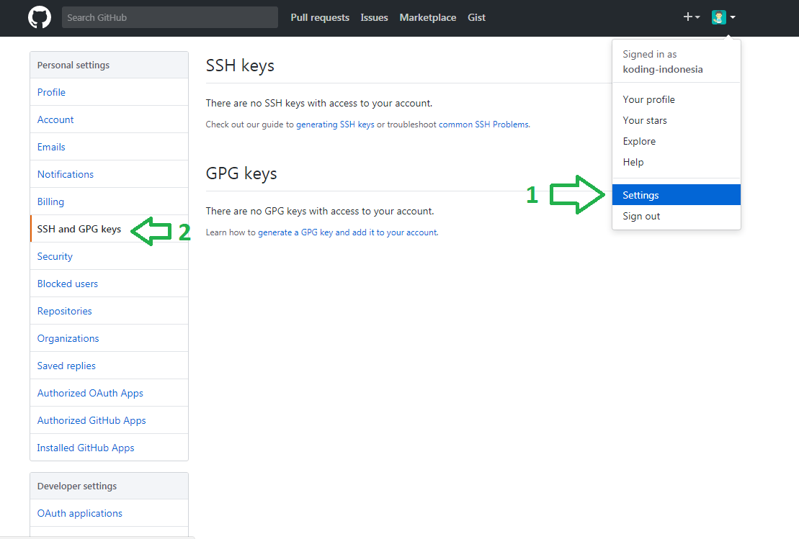Open Repositories settings
799x539 pixels.
109,311
